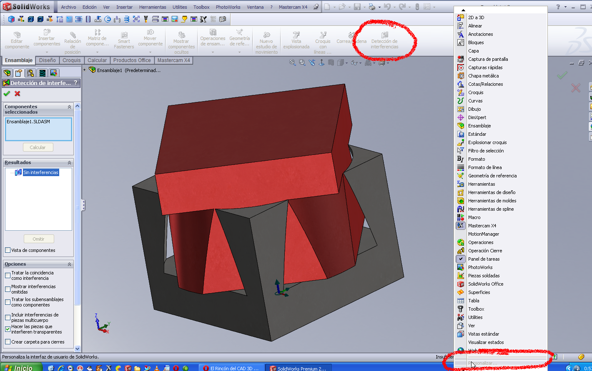Click the Croquis pencil icon in menu

(460, 92)
